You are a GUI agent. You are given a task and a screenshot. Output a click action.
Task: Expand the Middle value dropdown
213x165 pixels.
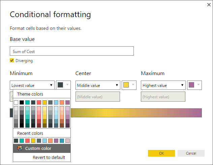coord(98,86)
